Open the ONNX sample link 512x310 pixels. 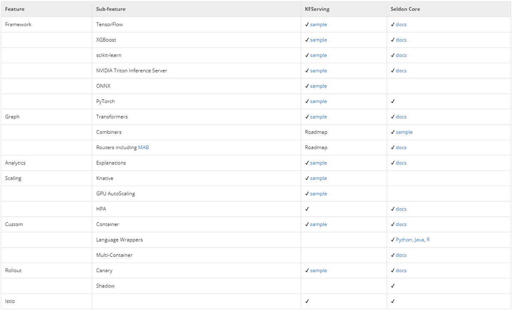(x=318, y=86)
